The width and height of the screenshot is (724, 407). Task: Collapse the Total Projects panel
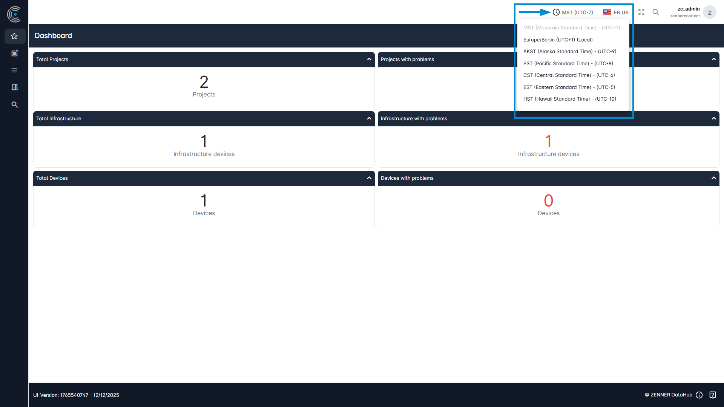(369, 59)
